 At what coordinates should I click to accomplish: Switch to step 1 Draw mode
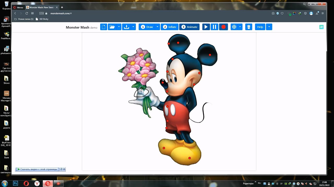point(147,27)
